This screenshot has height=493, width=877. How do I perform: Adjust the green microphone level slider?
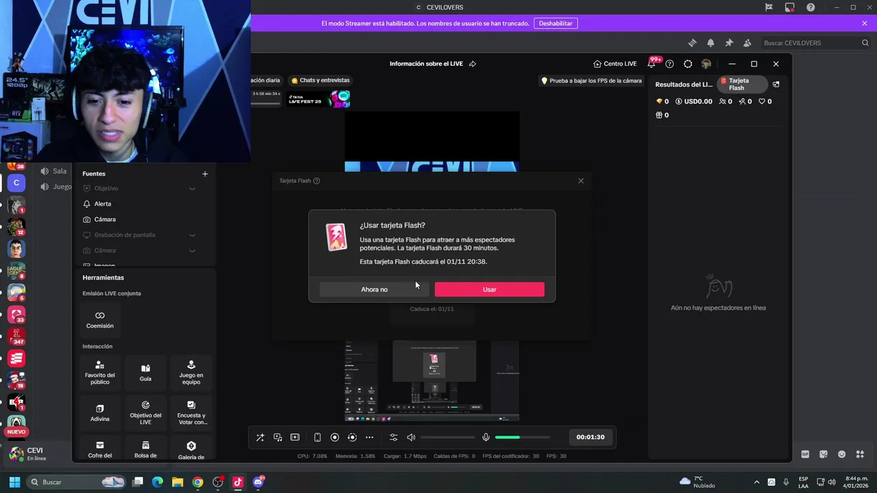[x=522, y=438]
